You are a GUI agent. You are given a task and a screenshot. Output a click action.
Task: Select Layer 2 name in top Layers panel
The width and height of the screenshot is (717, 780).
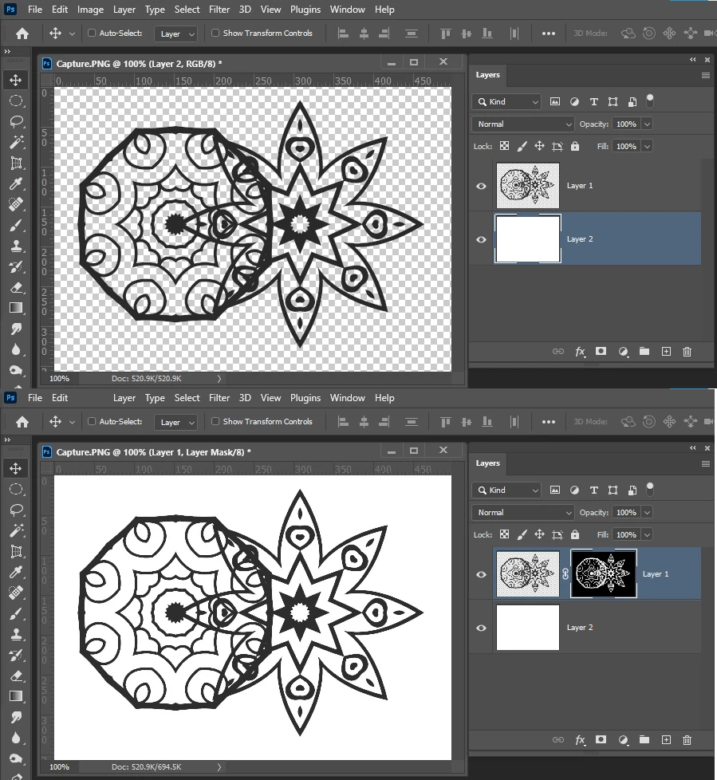click(x=580, y=239)
